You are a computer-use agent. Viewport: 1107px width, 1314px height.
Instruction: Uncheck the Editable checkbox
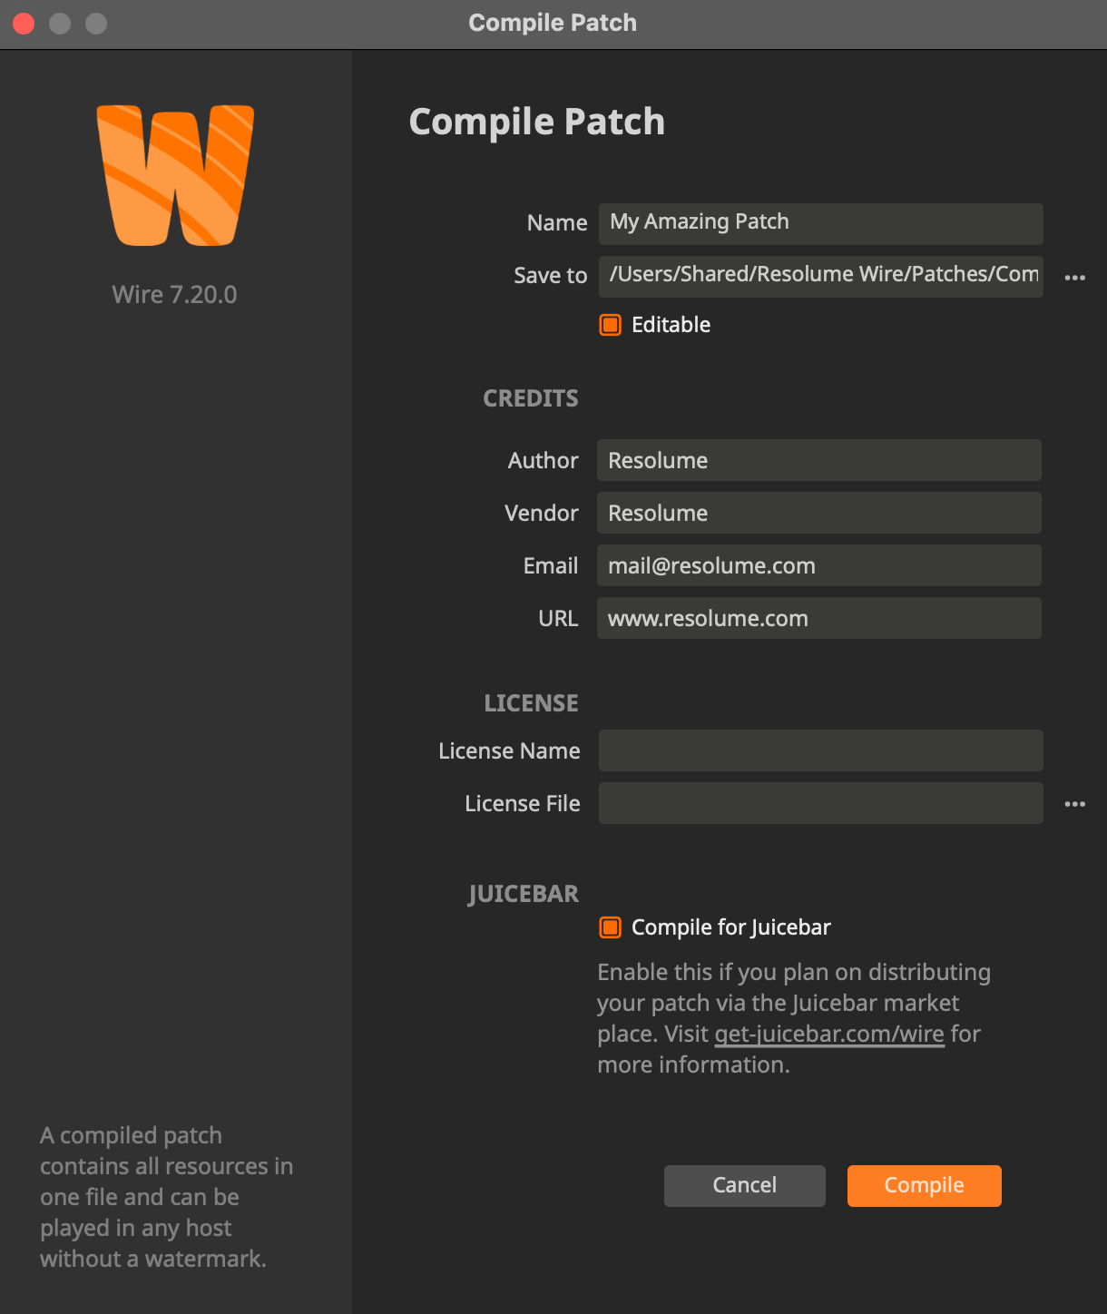click(x=611, y=325)
